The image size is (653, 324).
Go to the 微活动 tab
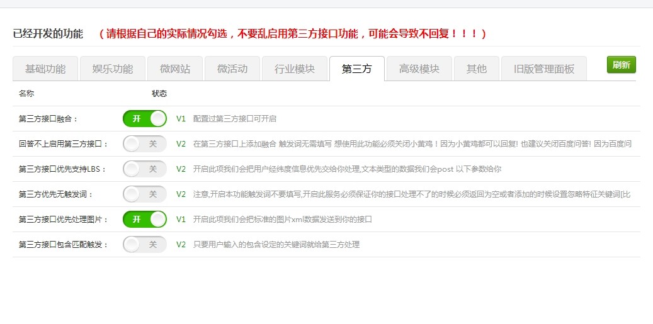click(x=232, y=69)
